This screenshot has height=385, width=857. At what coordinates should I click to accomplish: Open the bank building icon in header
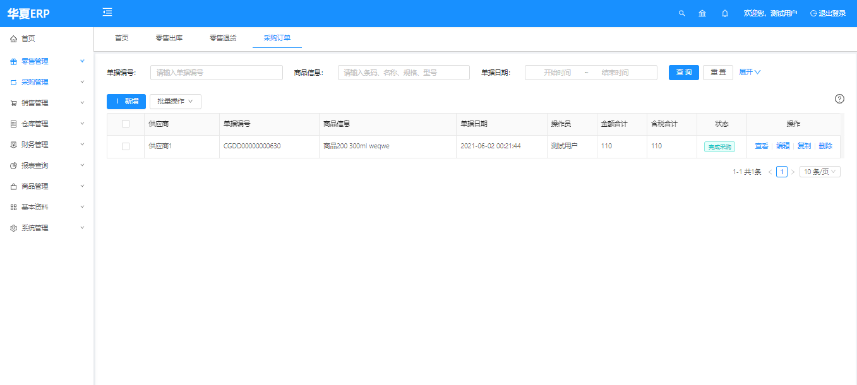702,13
